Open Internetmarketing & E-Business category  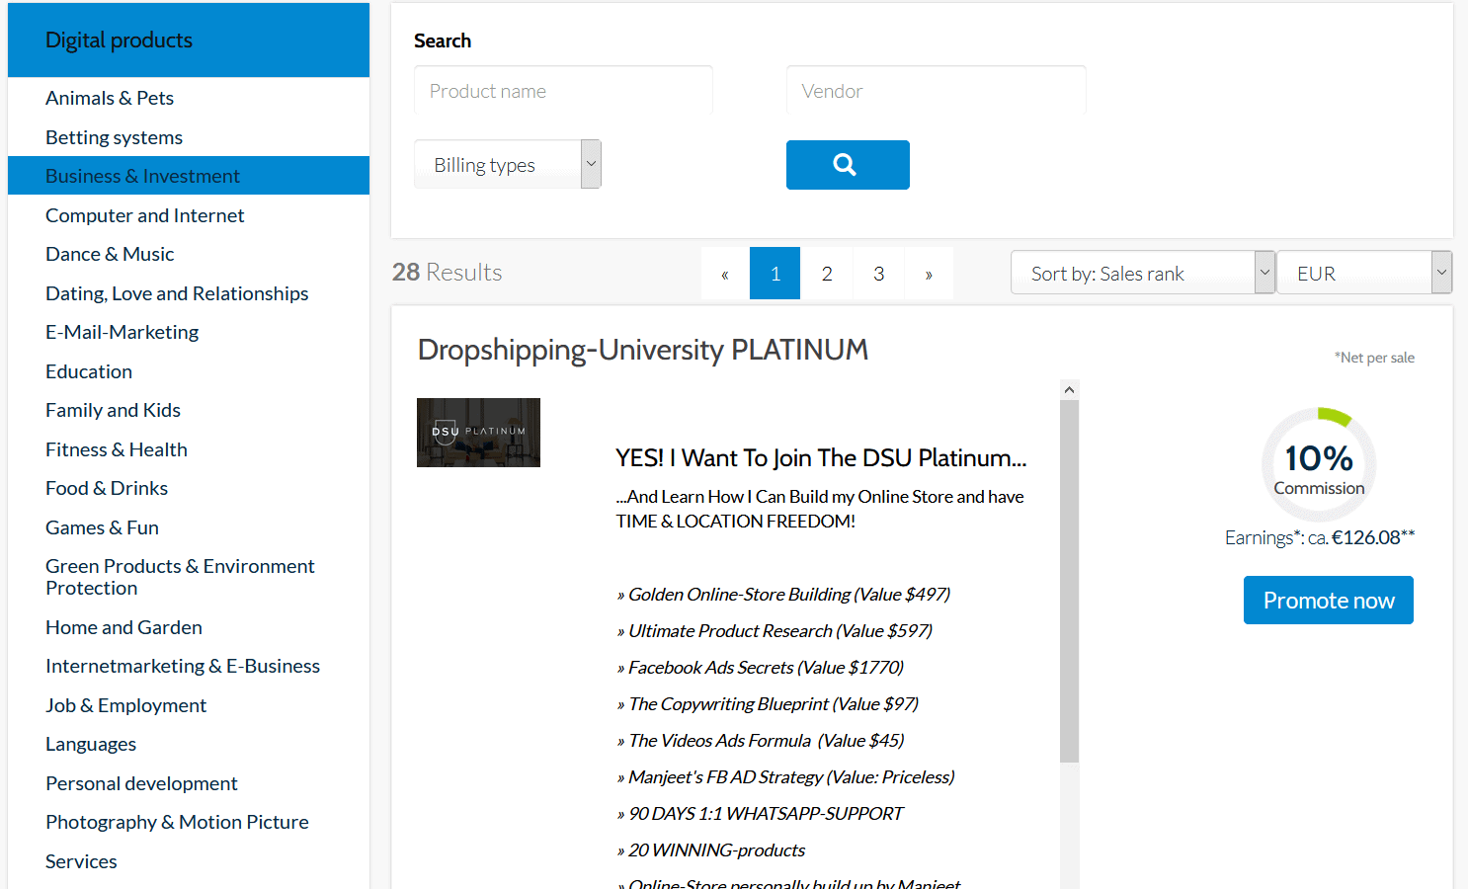(183, 666)
